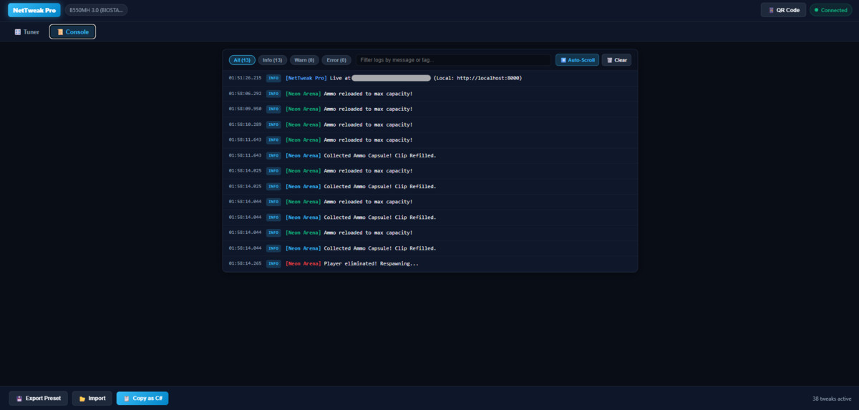Viewport: 859px width, 410px height.
Task: Click 'Player eliminated! Respawning...' message
Action: pos(371,263)
